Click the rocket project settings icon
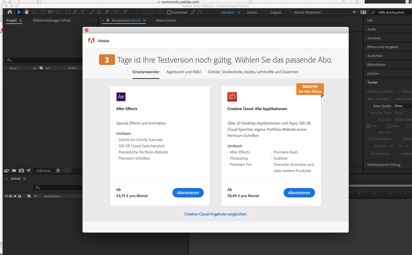412x255 pixels. (29, 171)
